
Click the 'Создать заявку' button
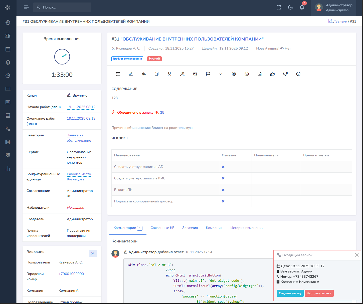tap(290, 293)
